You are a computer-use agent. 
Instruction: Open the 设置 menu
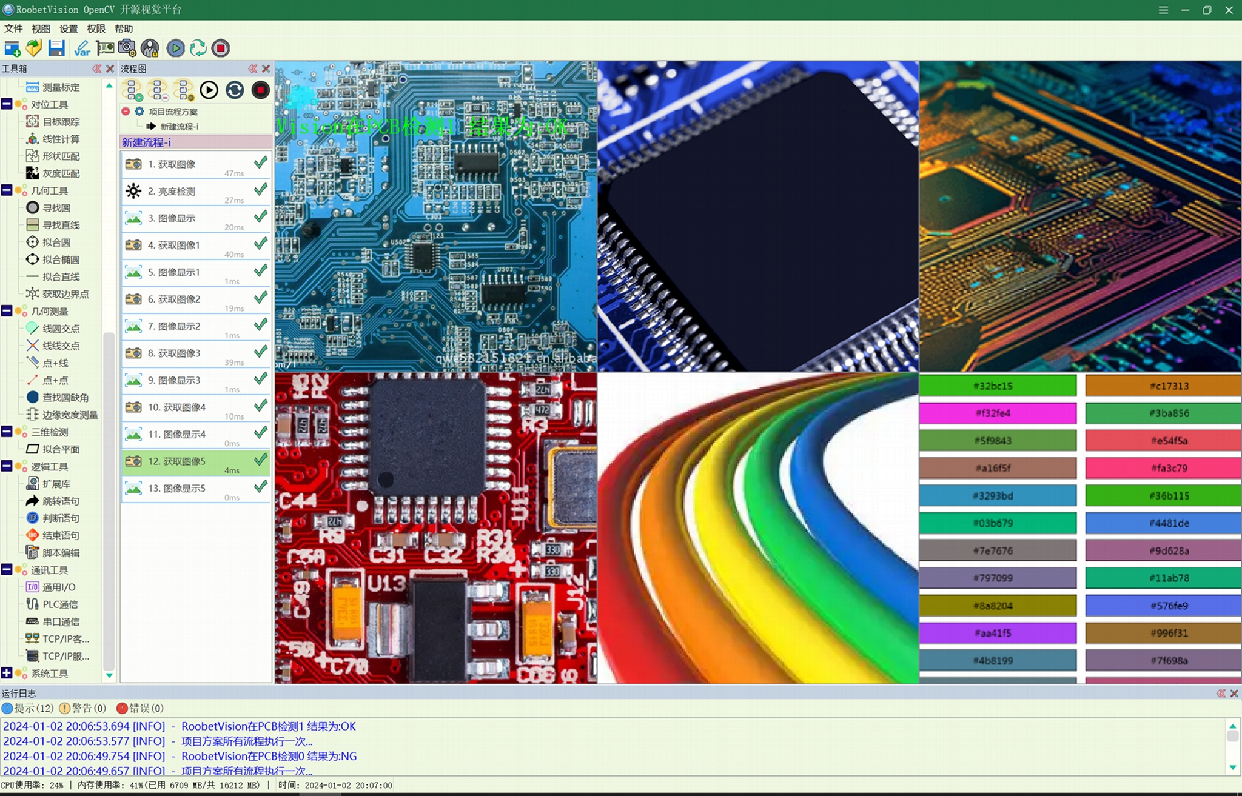click(x=69, y=28)
